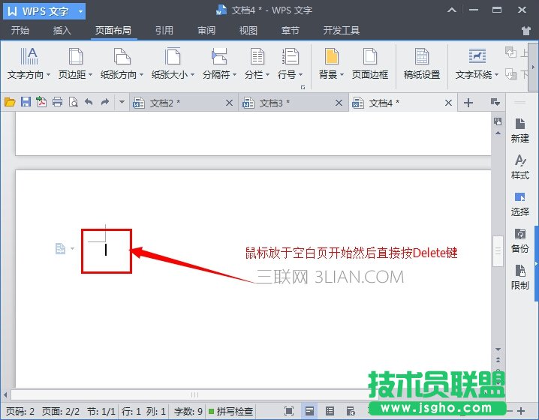
Task: Click the save disk icon
Action: pyautogui.click(x=26, y=102)
